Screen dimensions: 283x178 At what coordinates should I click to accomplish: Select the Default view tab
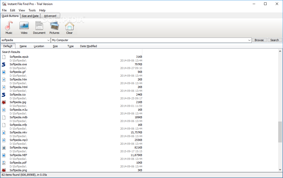click(x=8, y=46)
